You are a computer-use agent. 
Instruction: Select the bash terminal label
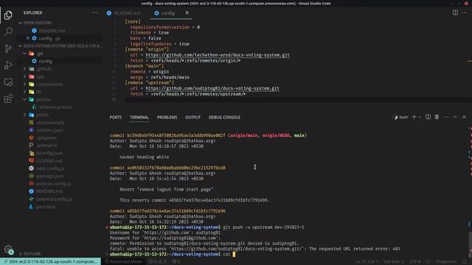(400, 117)
